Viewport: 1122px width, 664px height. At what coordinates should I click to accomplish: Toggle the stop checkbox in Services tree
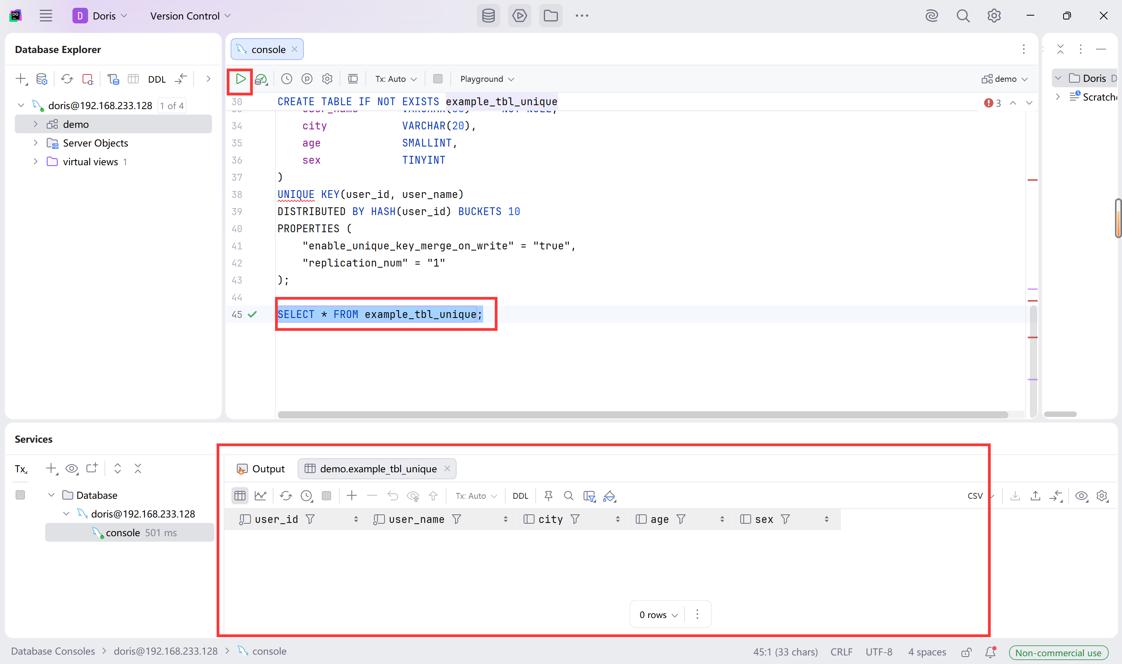point(20,495)
